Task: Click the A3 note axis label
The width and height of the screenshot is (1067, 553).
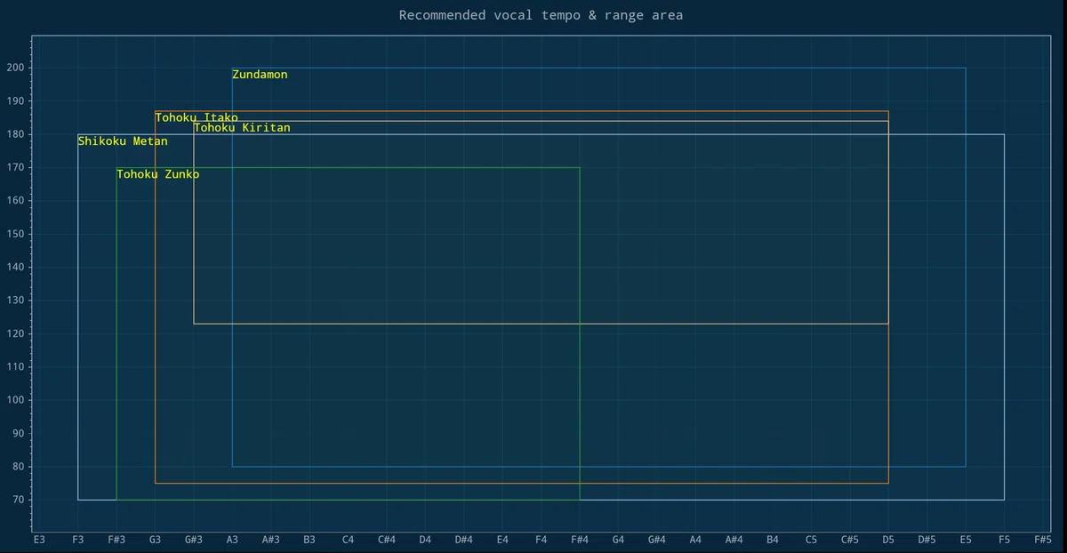Action: (x=232, y=540)
